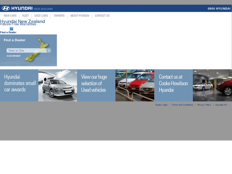Open the Hassle Free Warranties link

[18, 24]
